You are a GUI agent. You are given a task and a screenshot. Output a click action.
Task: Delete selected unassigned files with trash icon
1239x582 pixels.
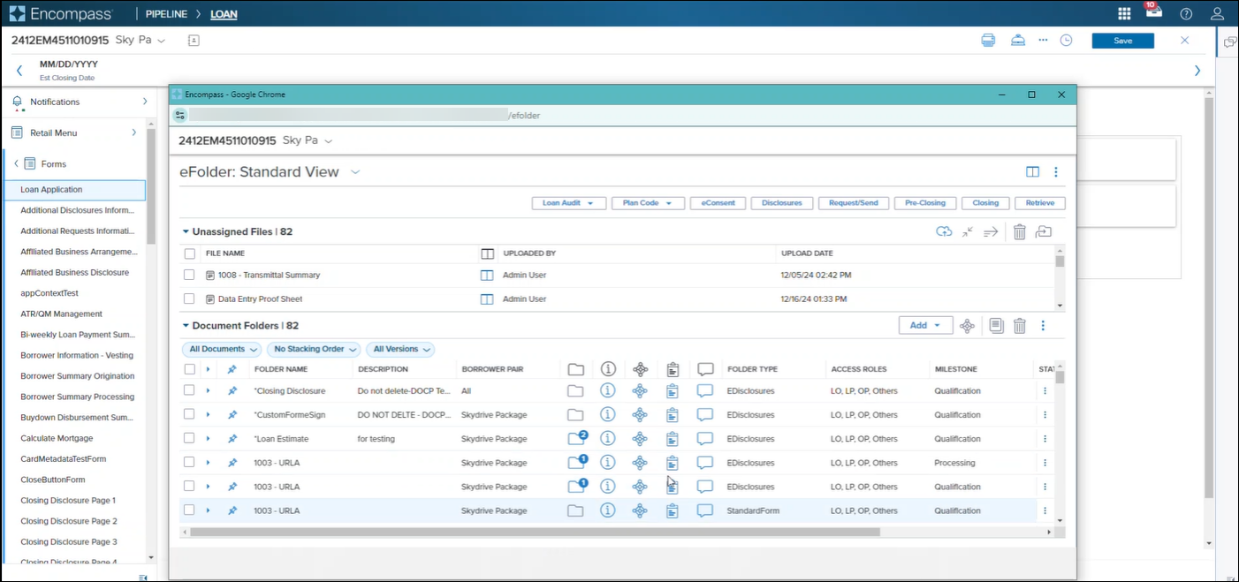click(1019, 231)
